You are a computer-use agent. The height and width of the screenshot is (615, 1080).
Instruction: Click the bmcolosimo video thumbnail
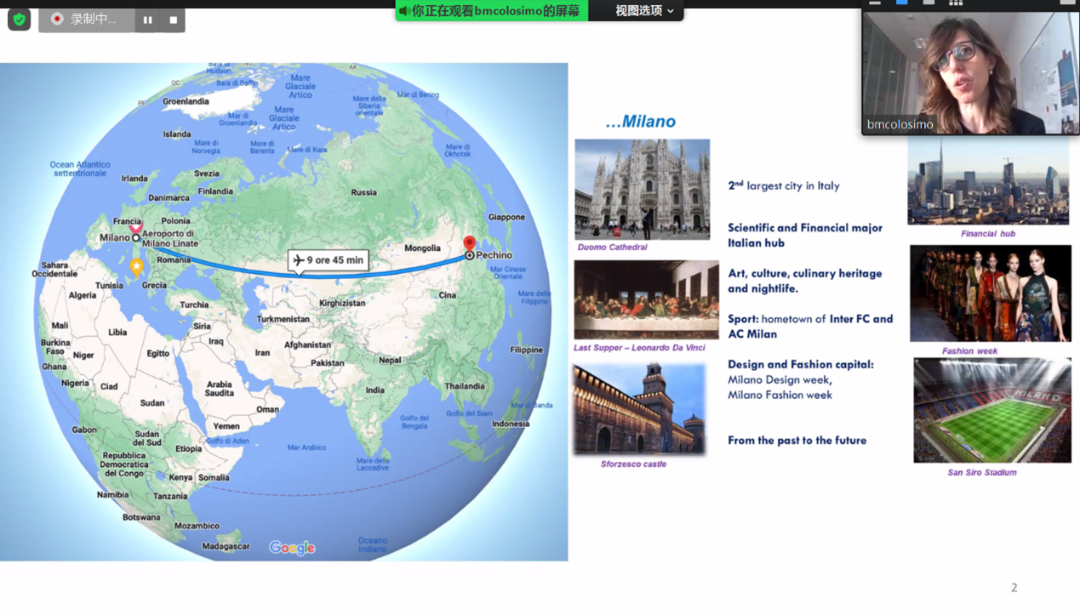[x=970, y=73]
